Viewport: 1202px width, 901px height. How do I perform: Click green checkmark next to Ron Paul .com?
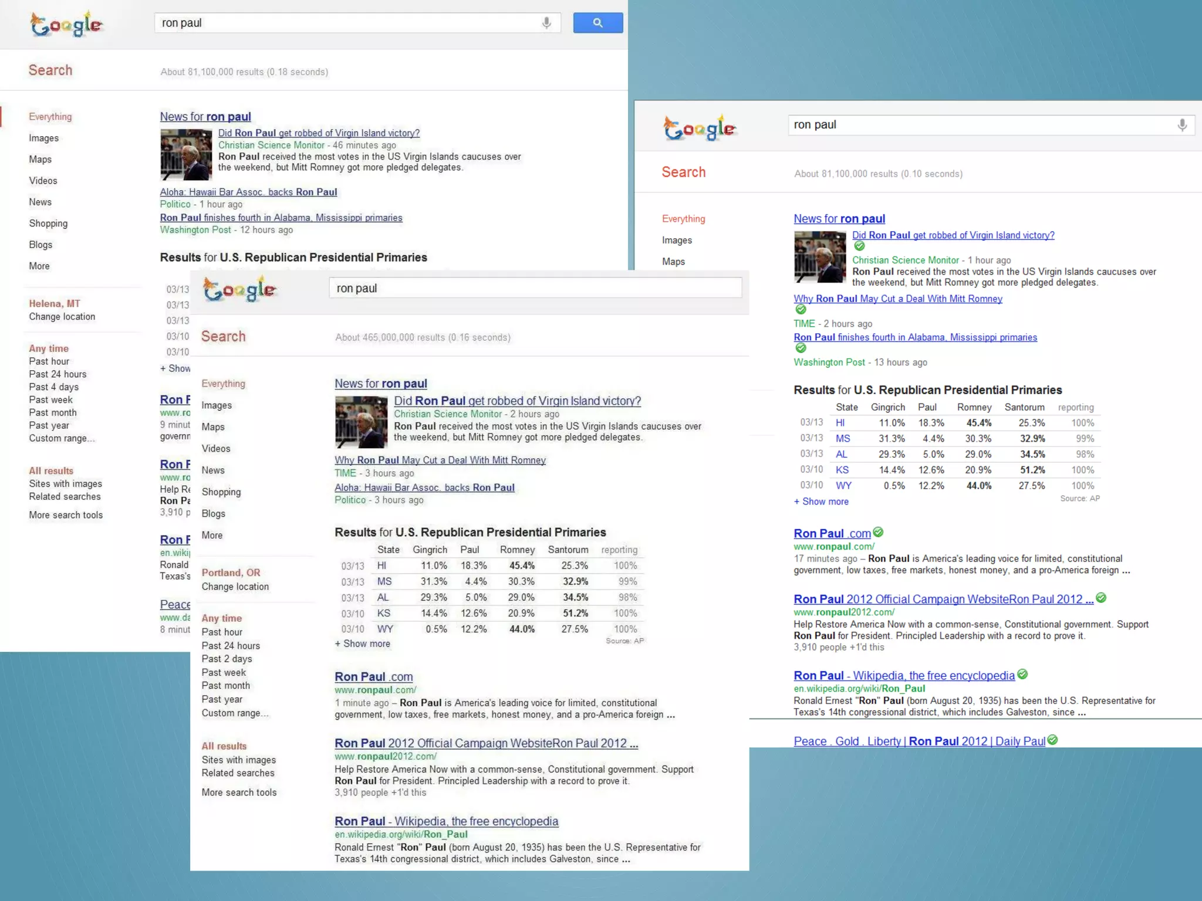coord(878,532)
